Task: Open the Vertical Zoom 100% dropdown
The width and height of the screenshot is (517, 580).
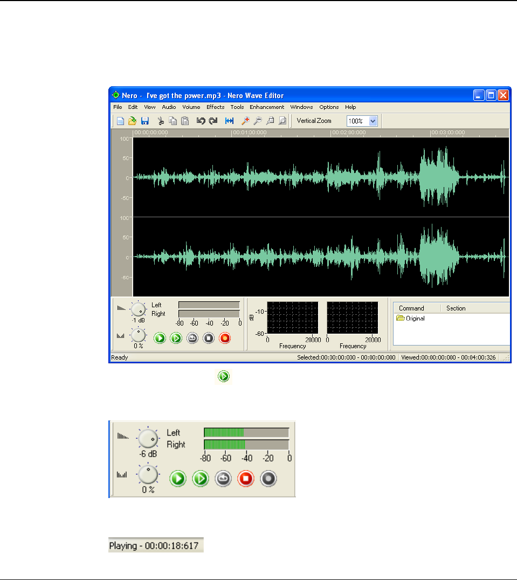Action: click(x=373, y=121)
